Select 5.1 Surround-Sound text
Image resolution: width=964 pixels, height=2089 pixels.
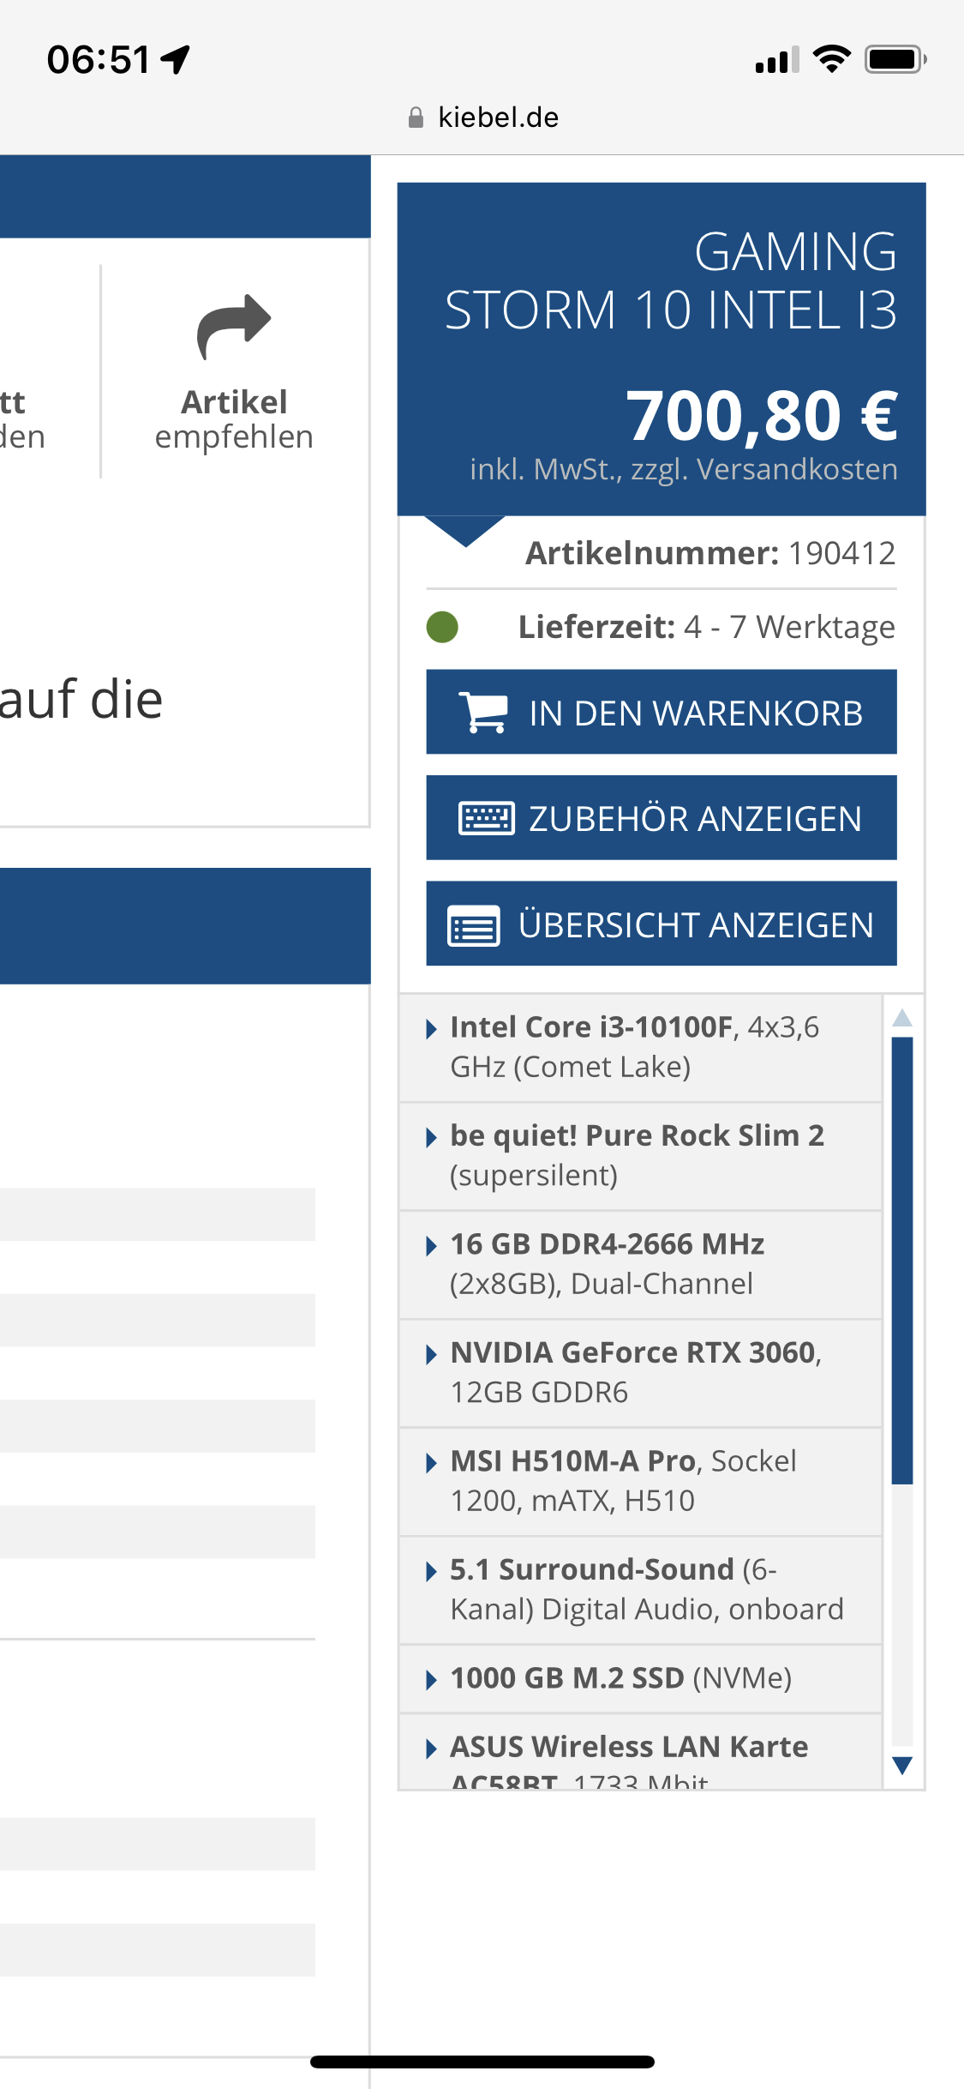(592, 1569)
